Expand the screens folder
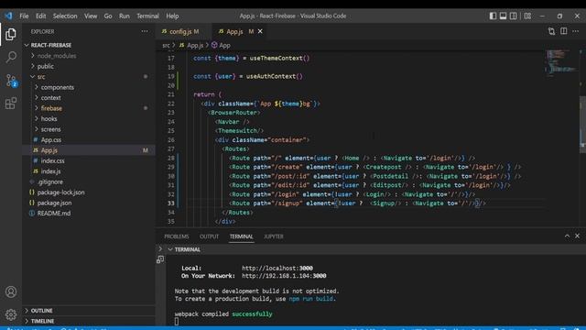Viewport: 586px width, 330px height. (89, 129)
